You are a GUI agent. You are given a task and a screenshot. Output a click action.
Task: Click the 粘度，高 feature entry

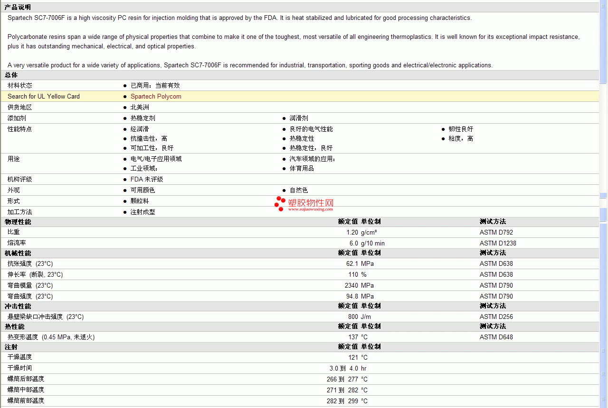tap(461, 138)
